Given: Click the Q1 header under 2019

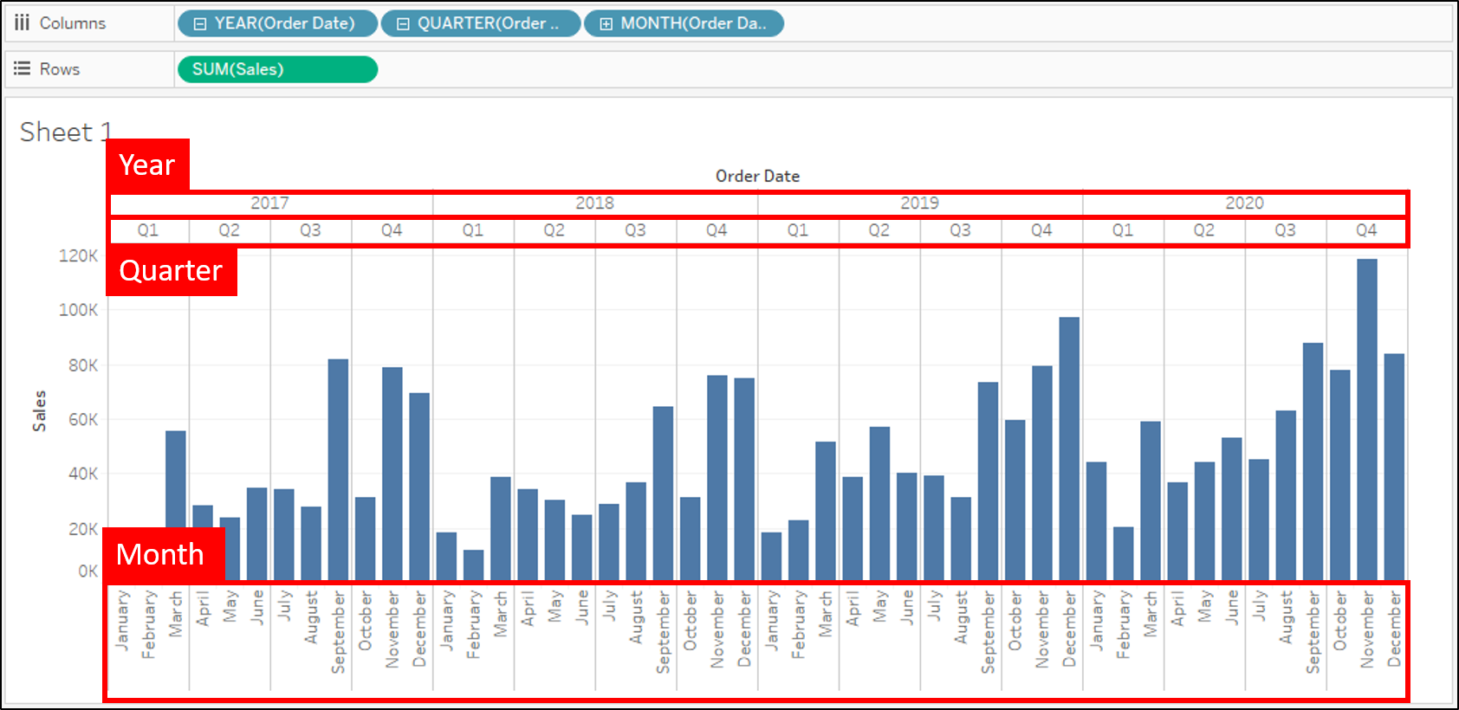Looking at the screenshot, I should [x=797, y=230].
